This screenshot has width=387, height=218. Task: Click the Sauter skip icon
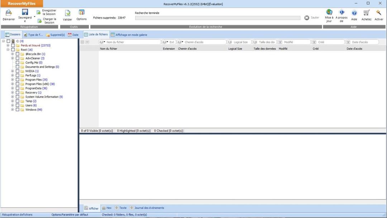307,18
